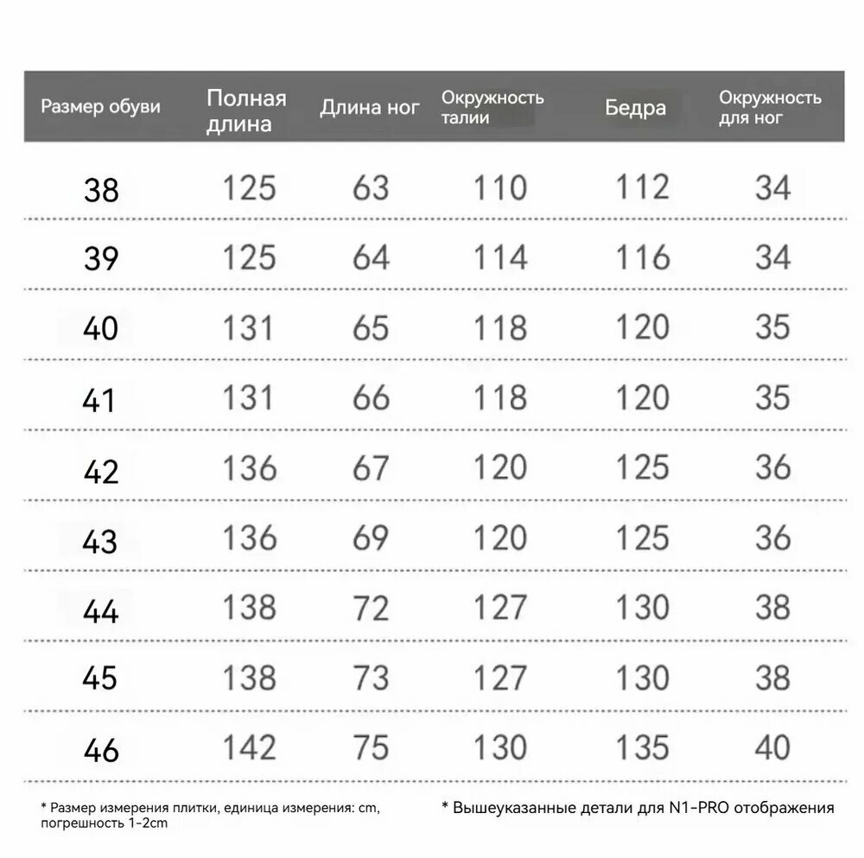The height and width of the screenshot is (858, 864).
Task: Select shoe size 38 row label
Action: (101, 191)
